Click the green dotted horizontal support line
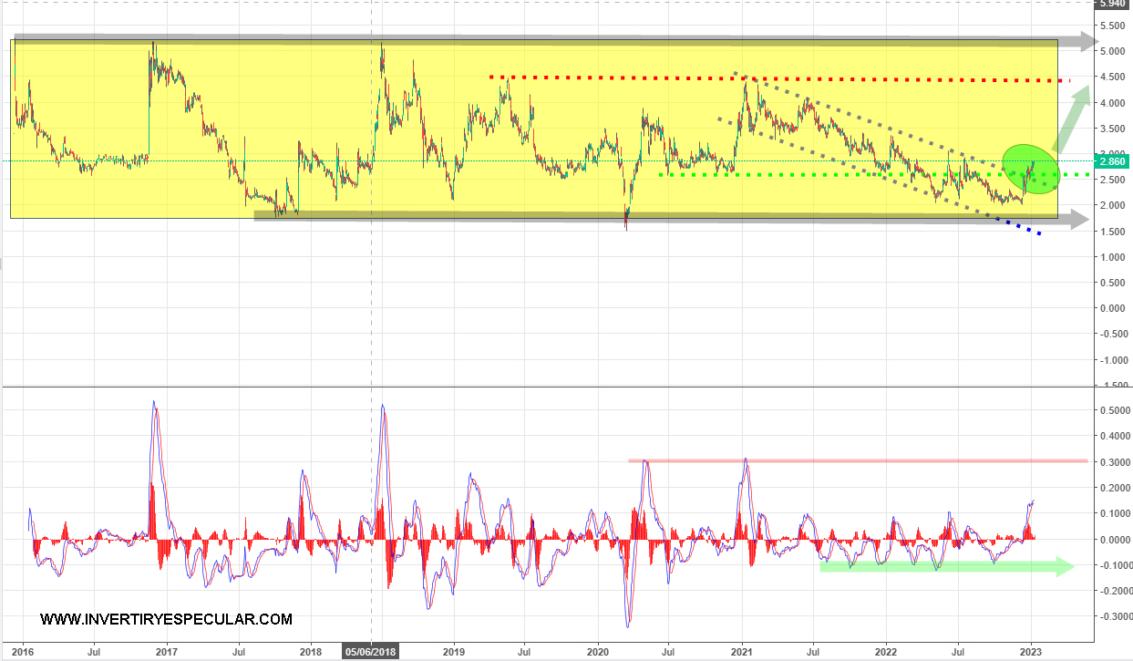1133x661 pixels. (x=820, y=174)
